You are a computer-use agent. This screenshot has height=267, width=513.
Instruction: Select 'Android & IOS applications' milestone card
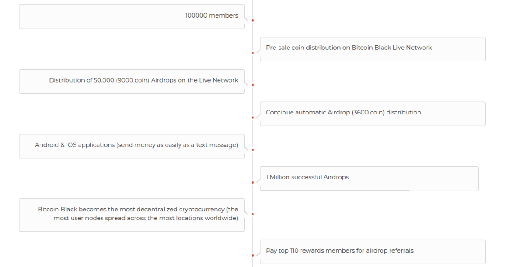click(132, 146)
